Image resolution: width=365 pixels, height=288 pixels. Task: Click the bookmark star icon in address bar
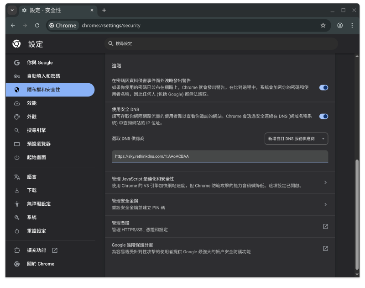(323, 26)
